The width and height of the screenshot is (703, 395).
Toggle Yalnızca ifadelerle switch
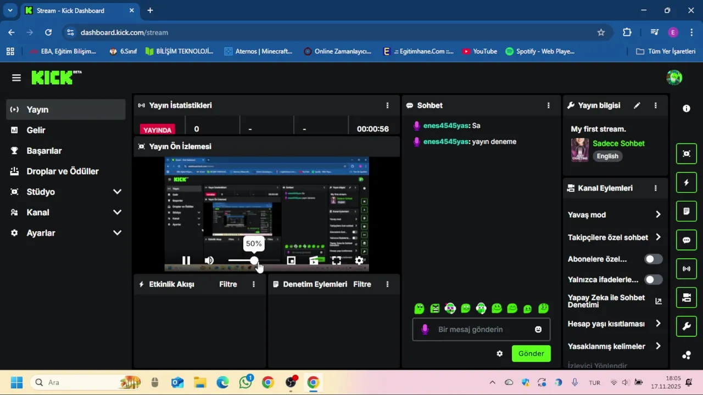(653, 280)
